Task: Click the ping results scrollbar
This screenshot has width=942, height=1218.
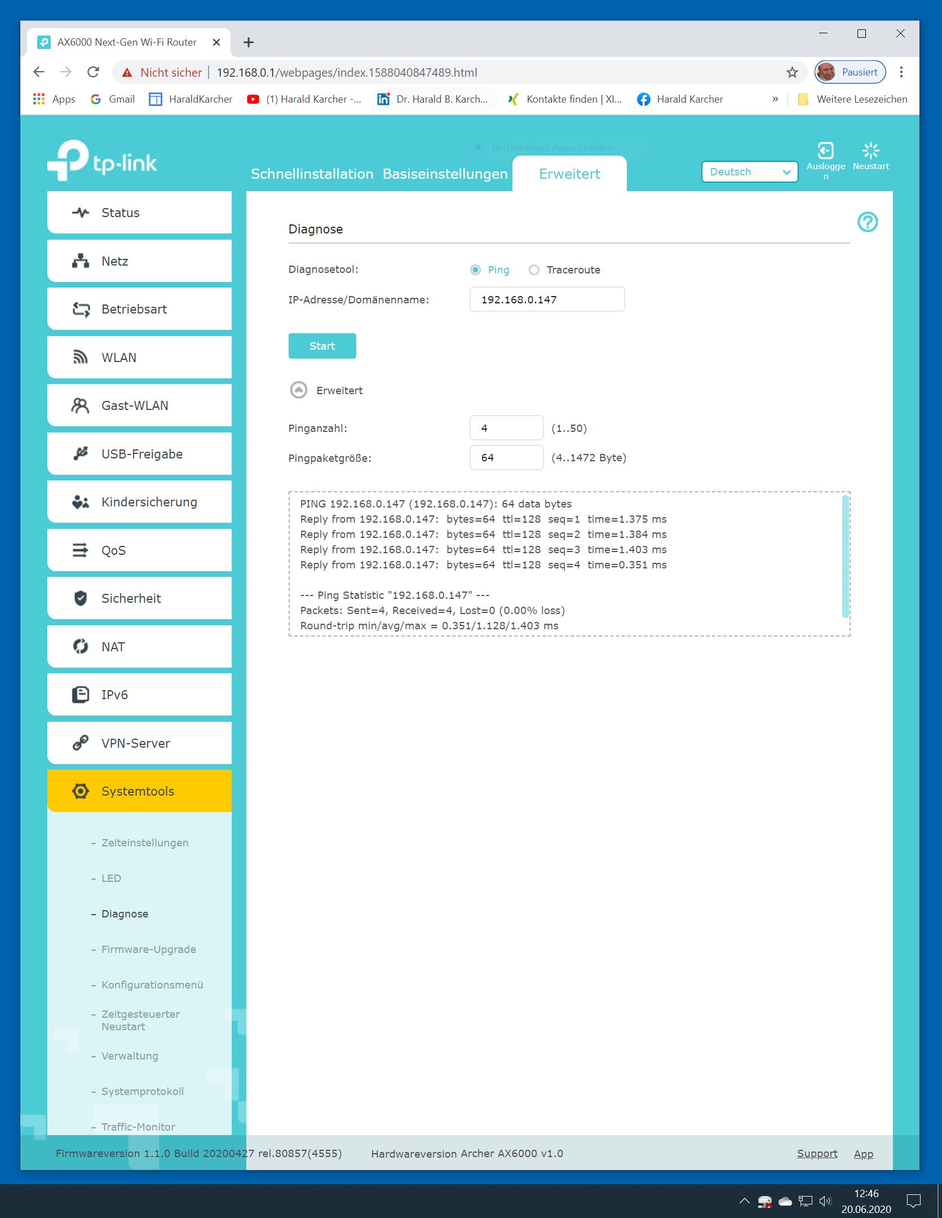Action: tap(845, 556)
